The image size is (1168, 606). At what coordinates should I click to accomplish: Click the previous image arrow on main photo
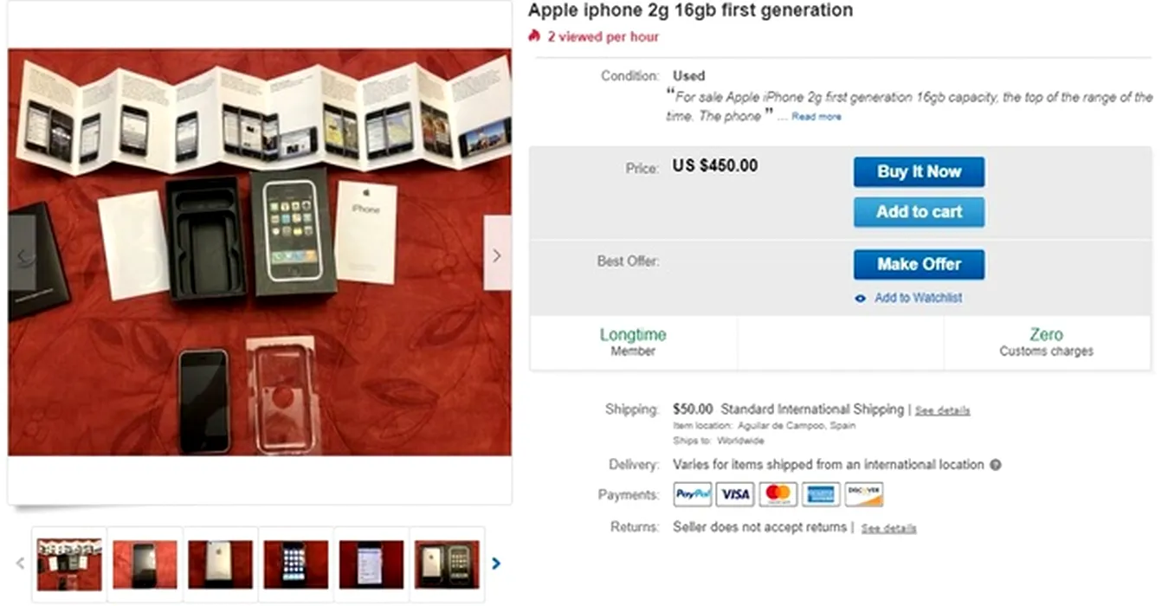click(x=23, y=254)
